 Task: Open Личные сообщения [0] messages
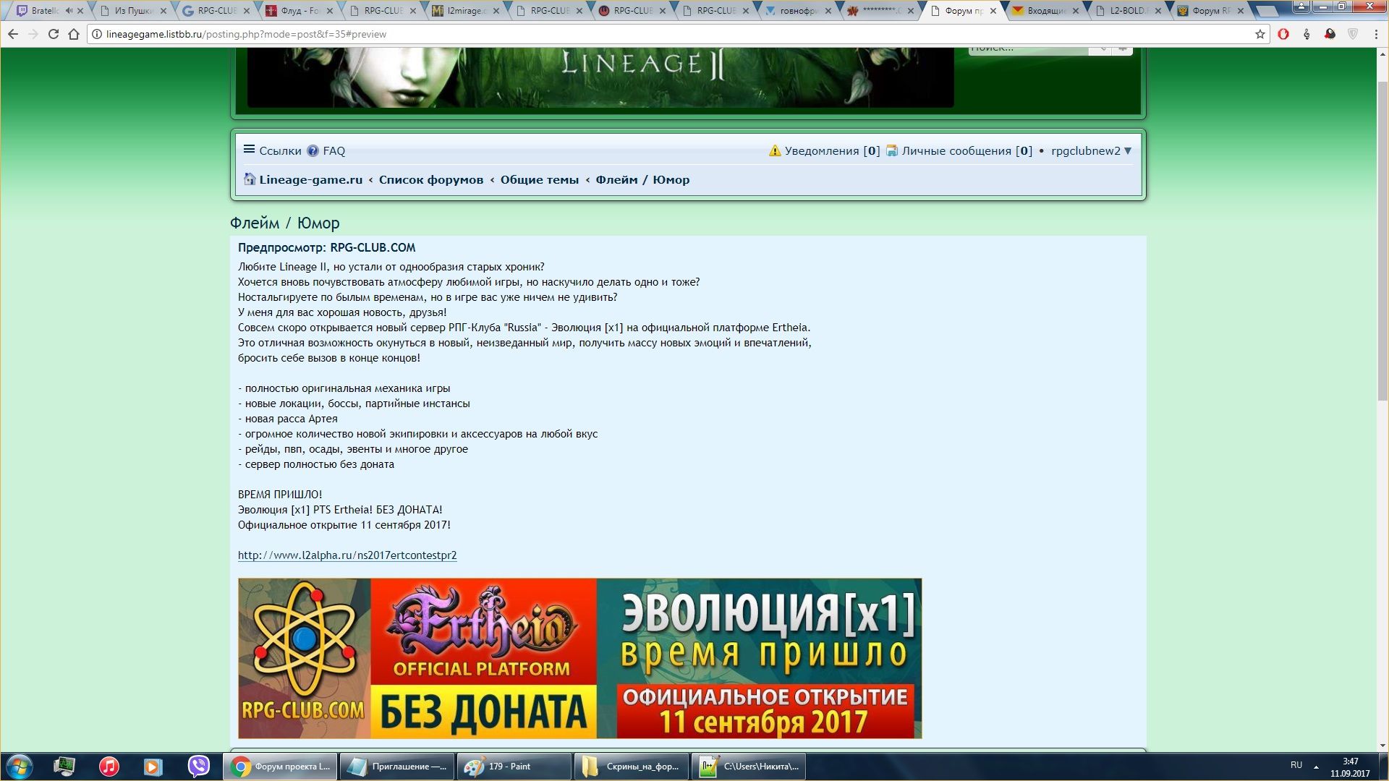click(x=967, y=150)
